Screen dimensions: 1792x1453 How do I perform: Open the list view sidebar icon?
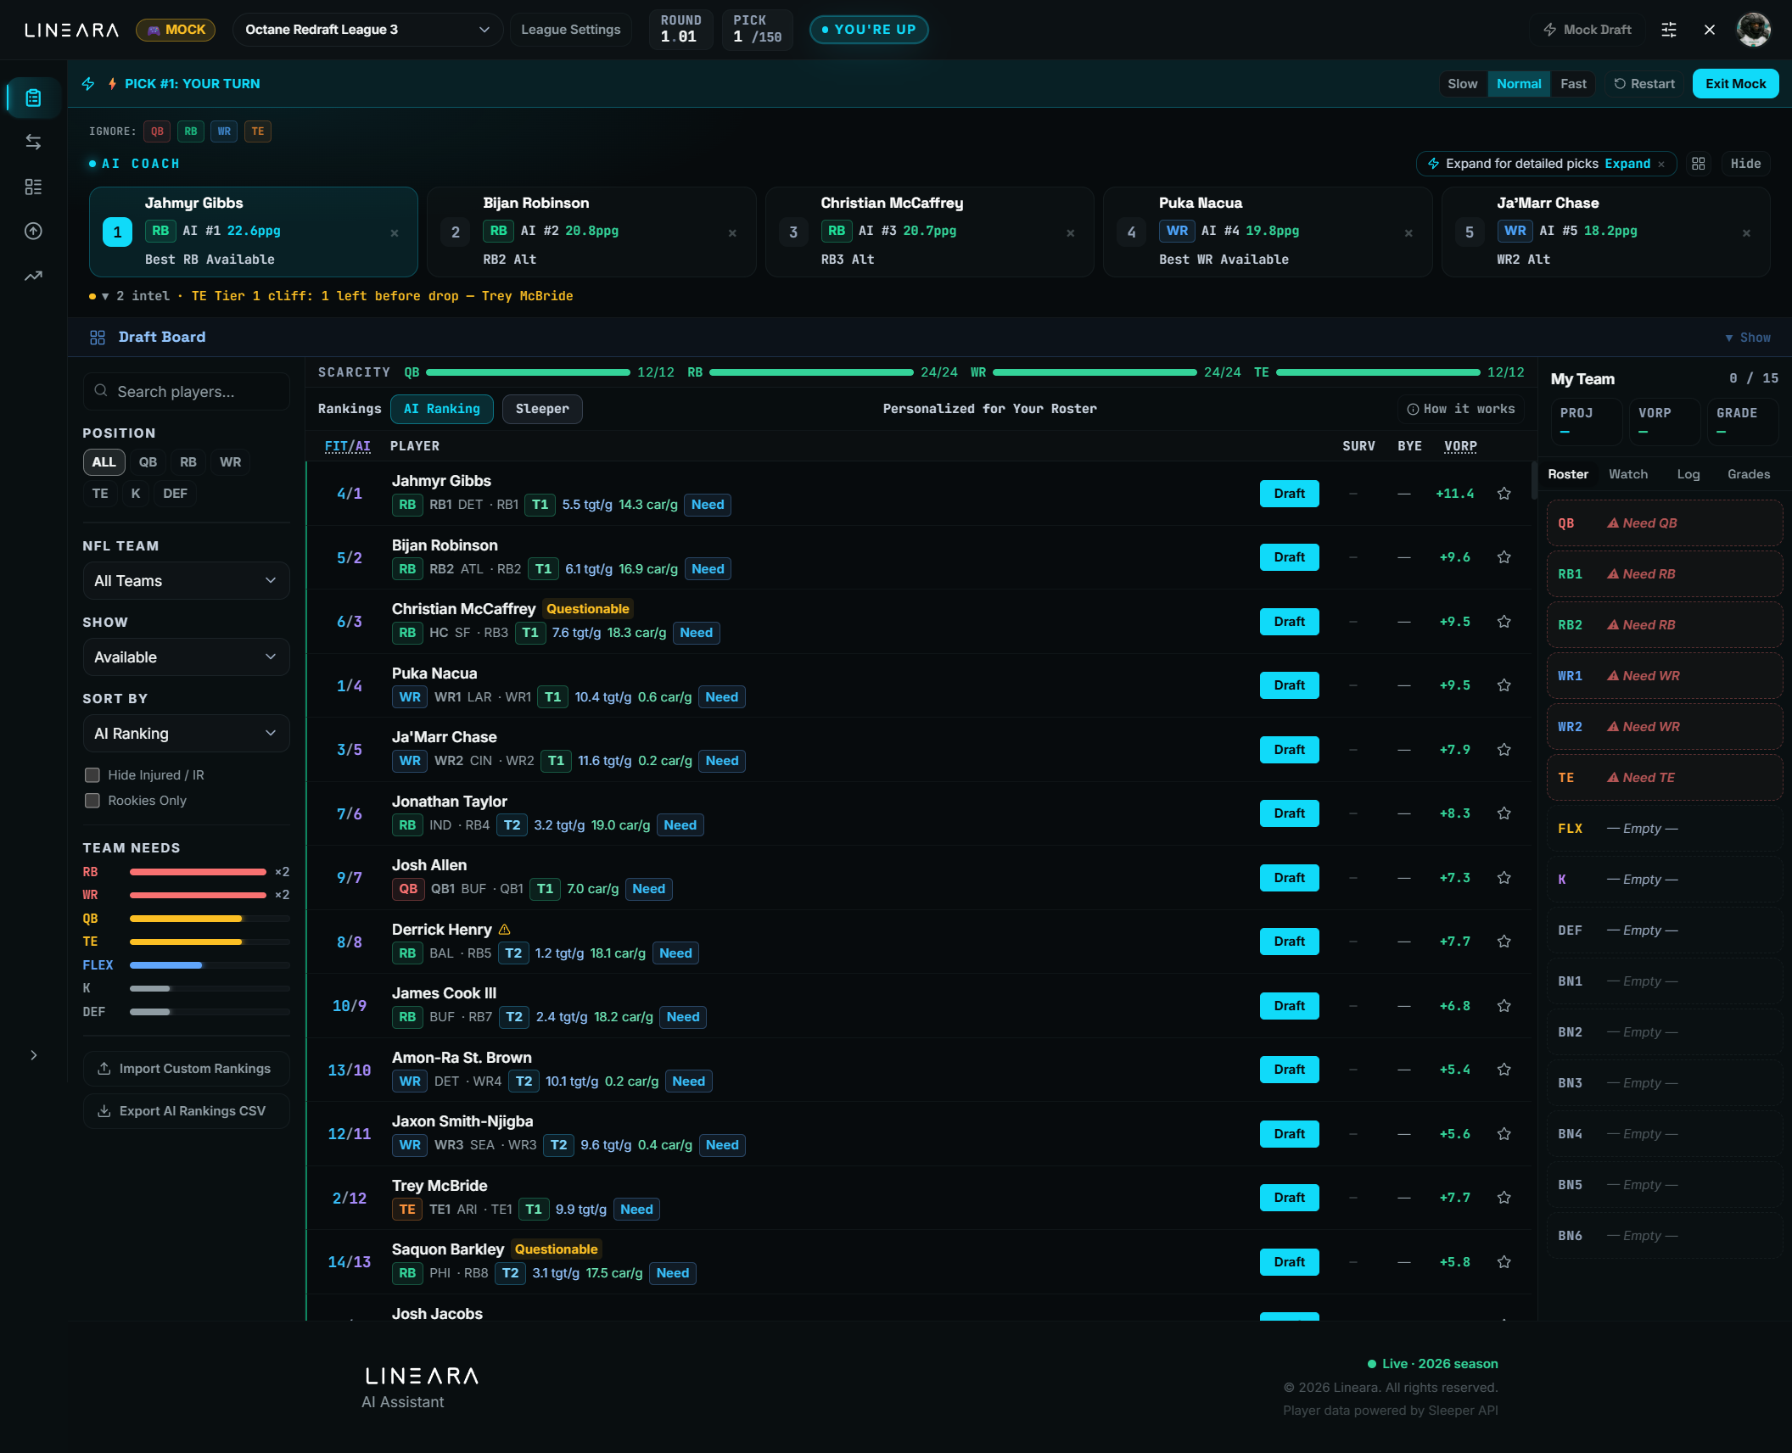(x=33, y=187)
